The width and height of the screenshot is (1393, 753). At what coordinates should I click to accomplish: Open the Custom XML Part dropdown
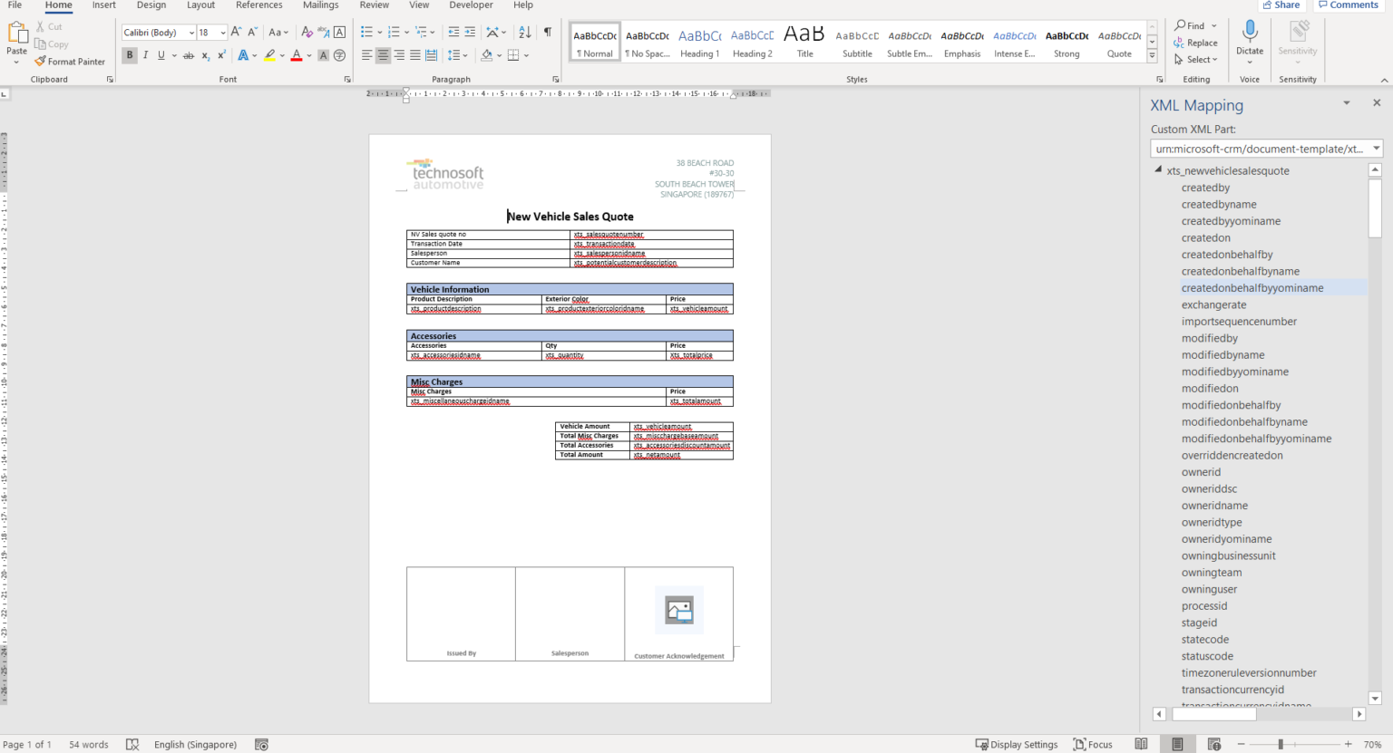[x=1377, y=148]
